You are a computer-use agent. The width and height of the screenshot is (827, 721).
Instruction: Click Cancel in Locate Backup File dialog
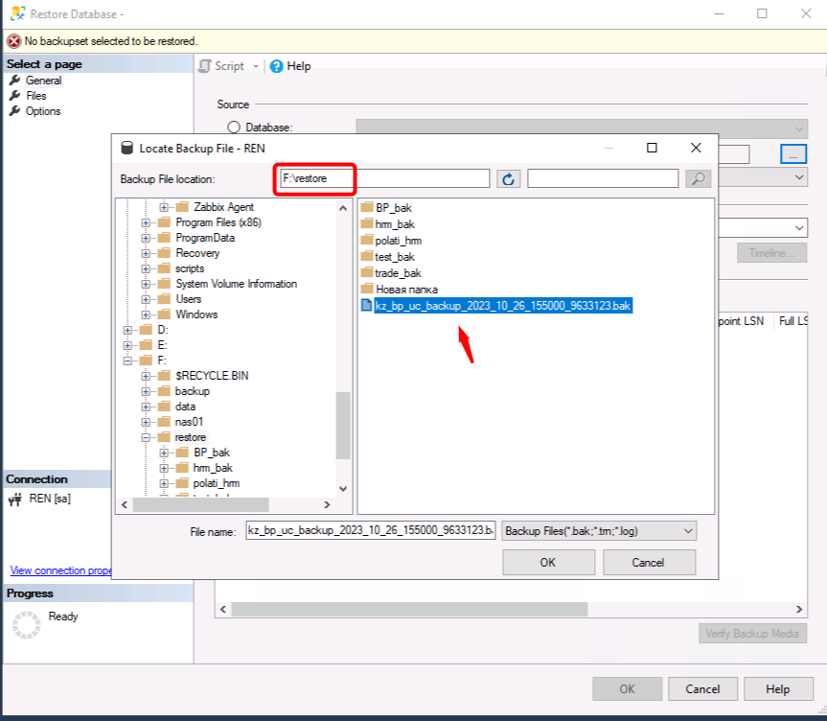click(x=648, y=562)
